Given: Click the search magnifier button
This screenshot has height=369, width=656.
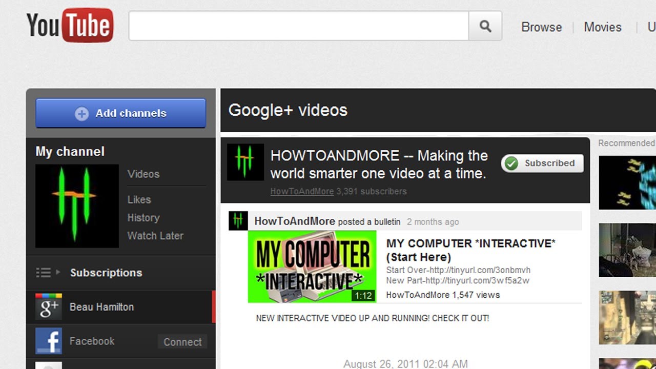Looking at the screenshot, I should point(485,26).
